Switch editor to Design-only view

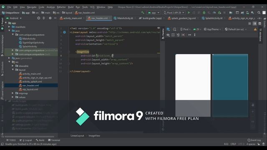[x=260, y=24]
